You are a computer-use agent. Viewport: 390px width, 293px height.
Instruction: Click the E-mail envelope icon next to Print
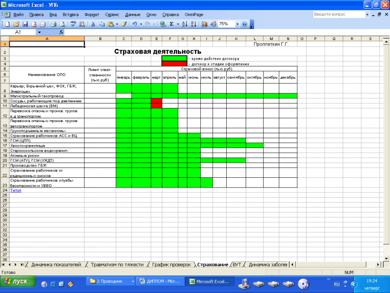tap(43, 24)
